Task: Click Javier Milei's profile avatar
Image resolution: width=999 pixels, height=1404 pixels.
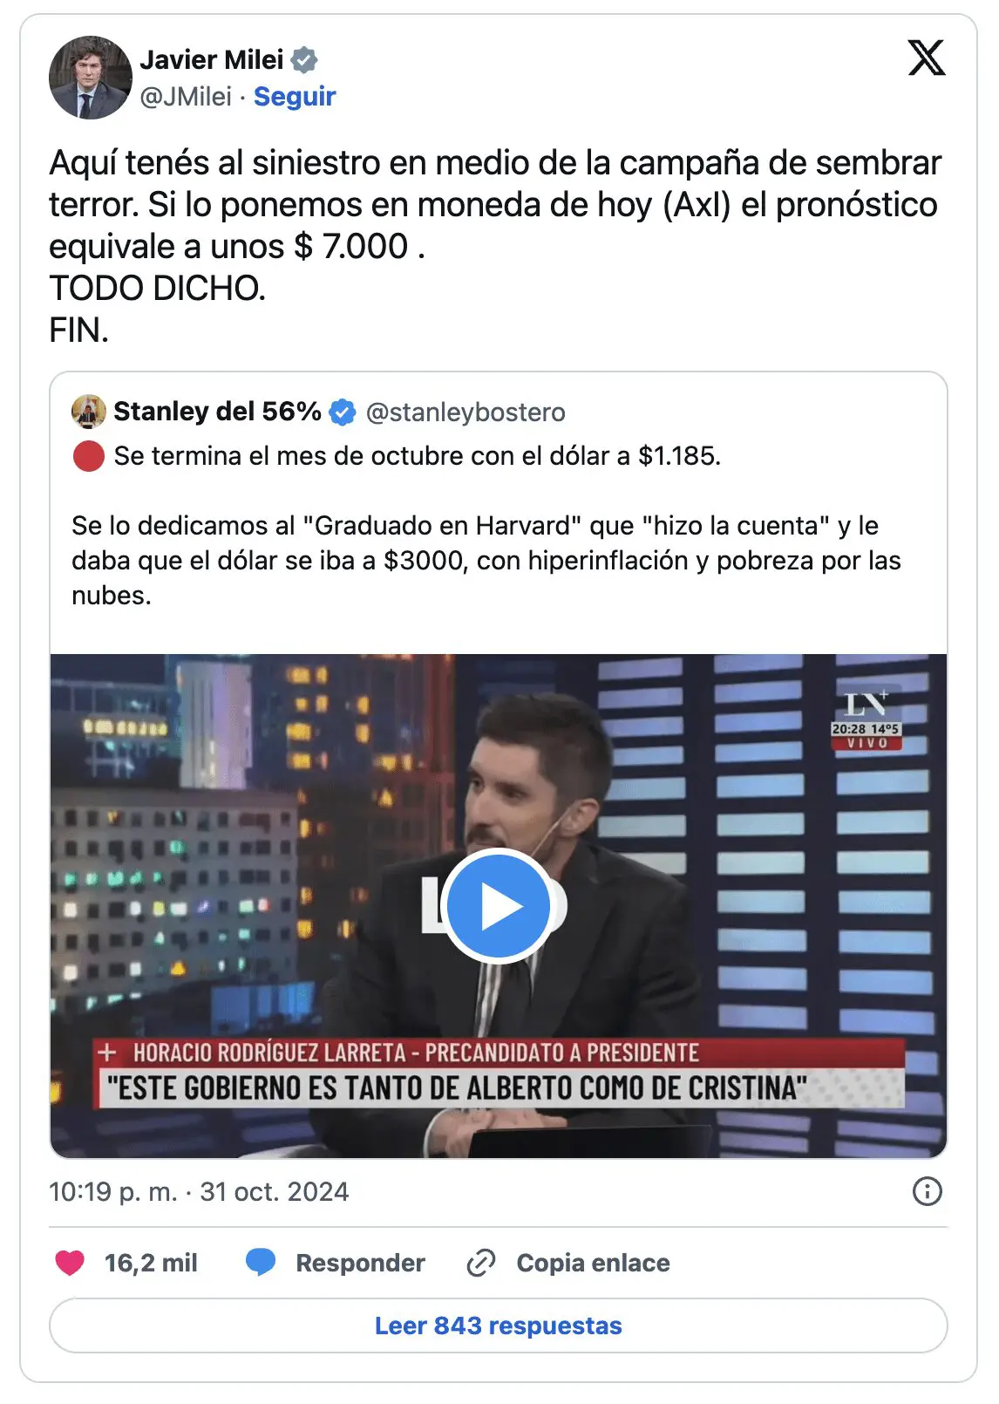Action: coord(90,77)
